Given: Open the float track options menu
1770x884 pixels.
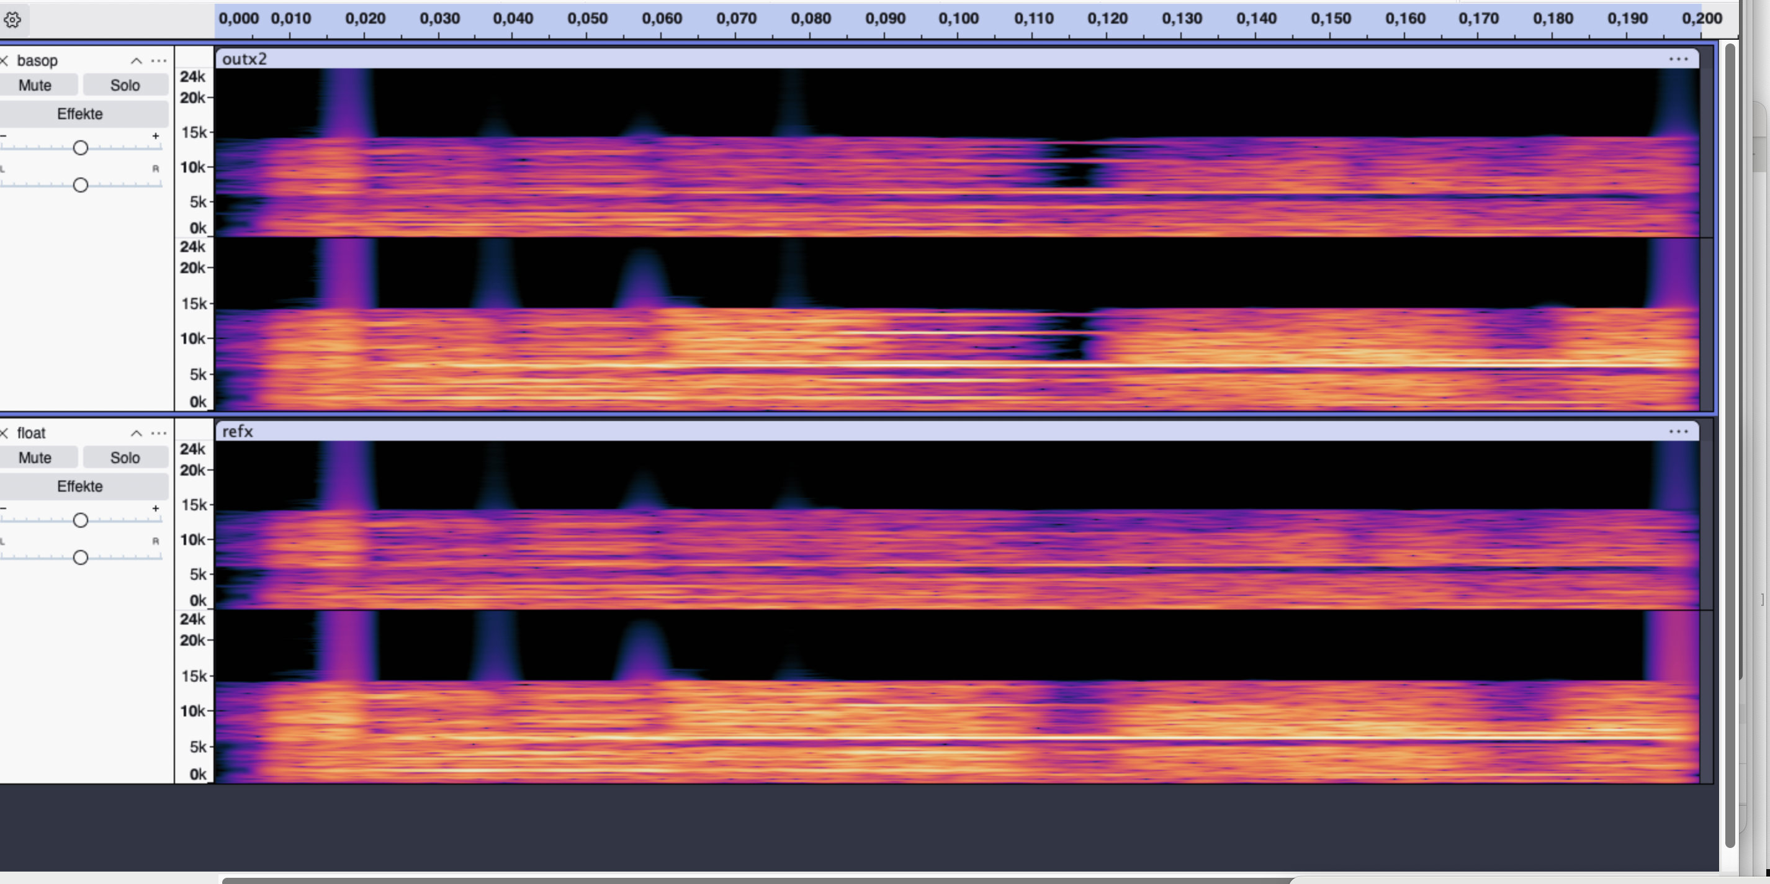Looking at the screenshot, I should pos(159,433).
